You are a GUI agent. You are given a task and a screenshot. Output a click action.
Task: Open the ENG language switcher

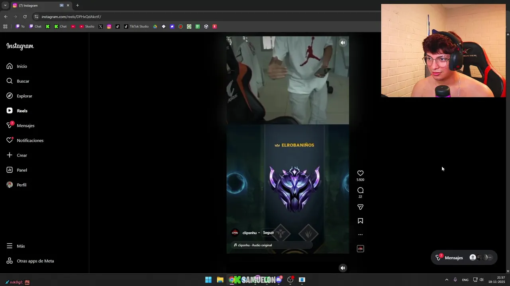click(465, 280)
